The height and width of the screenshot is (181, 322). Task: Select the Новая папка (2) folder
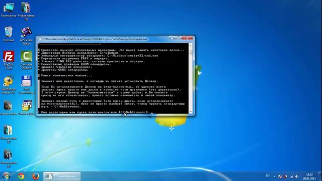click(x=9, y=134)
